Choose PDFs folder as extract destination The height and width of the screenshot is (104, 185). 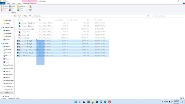point(12,8)
